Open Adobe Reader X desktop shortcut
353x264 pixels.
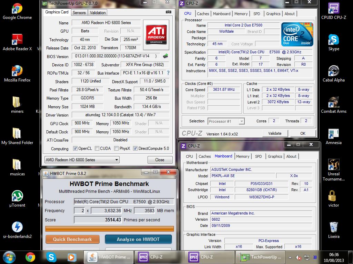(x=17, y=42)
